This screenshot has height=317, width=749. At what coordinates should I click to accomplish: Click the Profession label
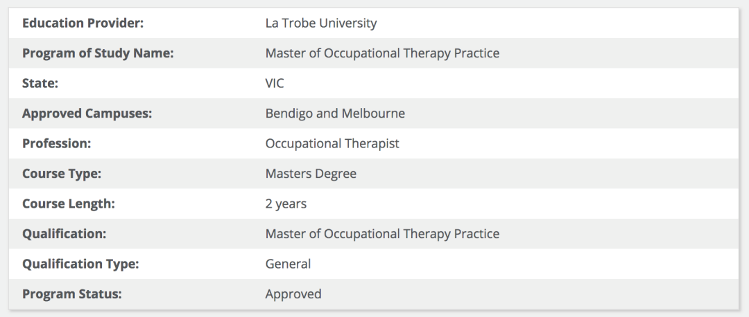coord(57,144)
